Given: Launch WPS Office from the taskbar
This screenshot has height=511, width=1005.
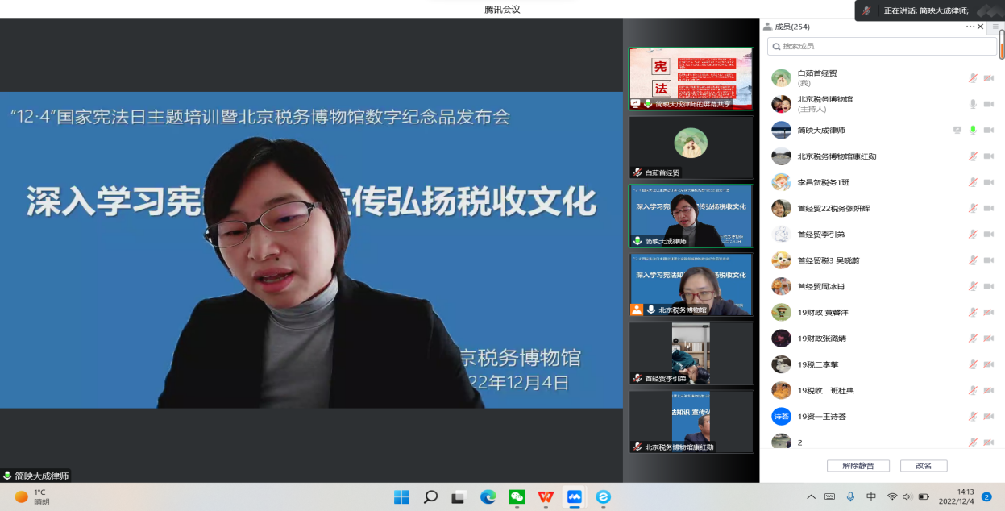Looking at the screenshot, I should click(545, 498).
